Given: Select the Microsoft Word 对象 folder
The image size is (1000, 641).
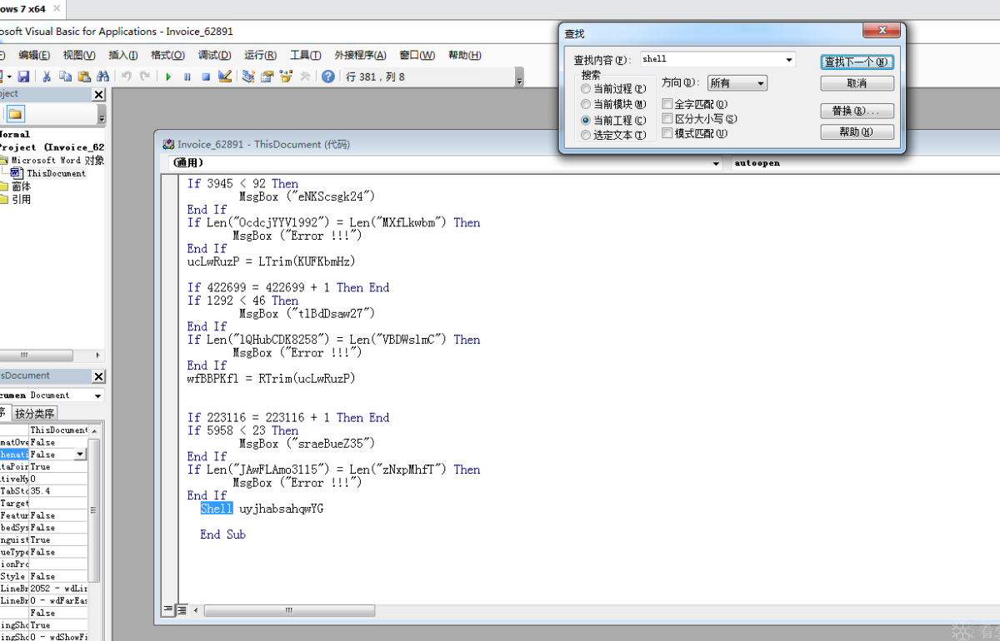Looking at the screenshot, I should pyautogui.click(x=52, y=160).
